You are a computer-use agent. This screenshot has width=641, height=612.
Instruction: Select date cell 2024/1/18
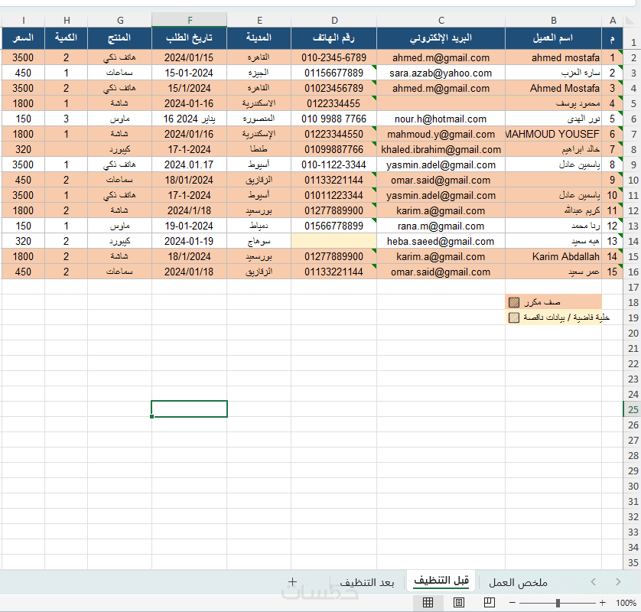point(189,210)
